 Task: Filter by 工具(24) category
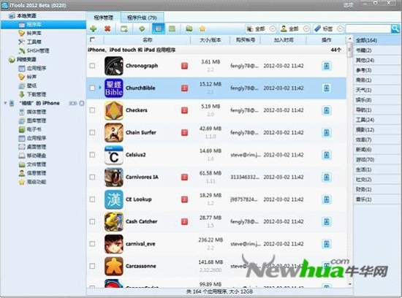point(377,120)
